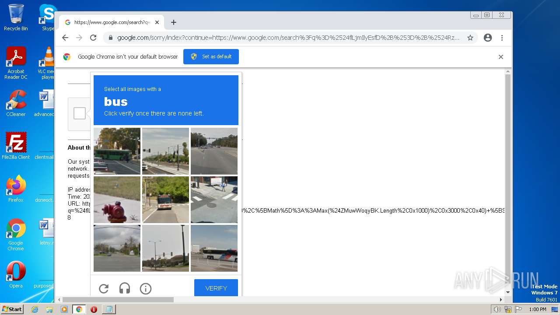The height and width of the screenshot is (315, 560).
Task: Reload the page in Chrome
Action: (x=93, y=38)
